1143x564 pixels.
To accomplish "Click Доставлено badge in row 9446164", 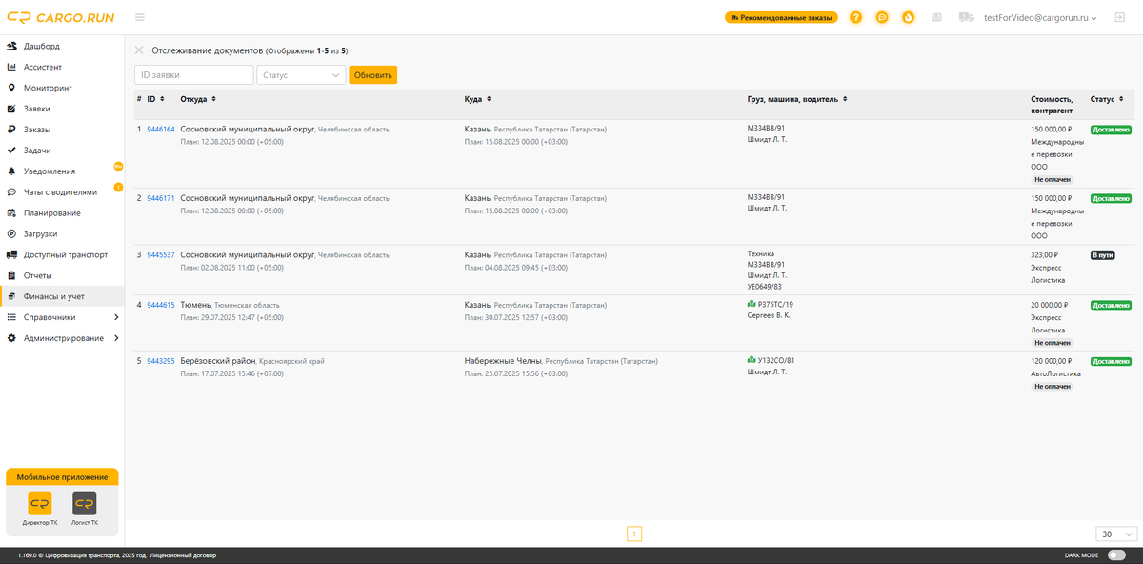I will coord(1111,129).
